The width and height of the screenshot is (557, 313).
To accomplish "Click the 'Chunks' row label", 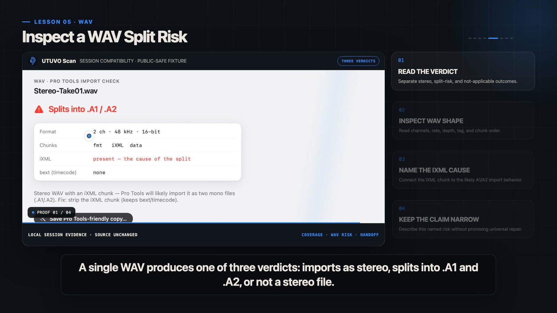I will pos(48,145).
